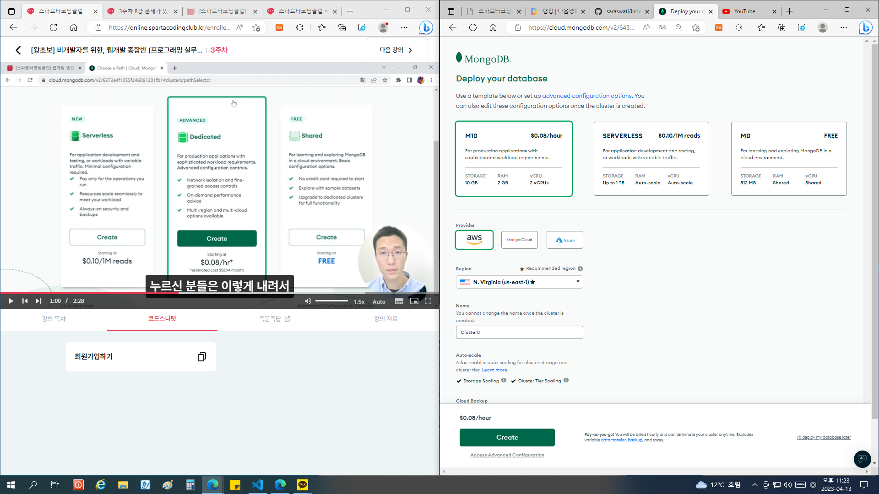Show Recommended region info tooltip

[580, 269]
